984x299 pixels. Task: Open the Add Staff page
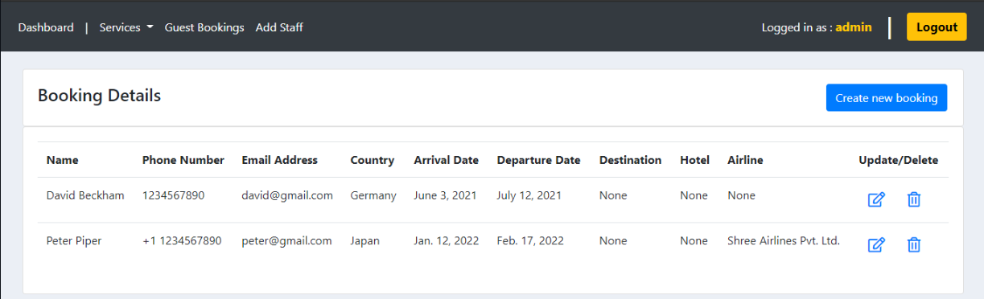tap(279, 27)
